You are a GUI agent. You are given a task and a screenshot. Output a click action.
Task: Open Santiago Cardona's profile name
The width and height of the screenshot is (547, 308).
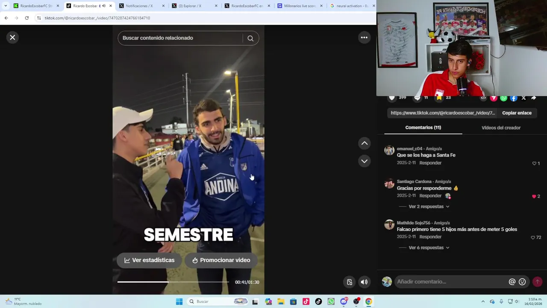(415, 181)
